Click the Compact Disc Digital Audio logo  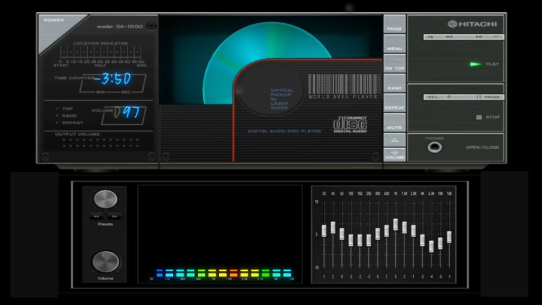[x=350, y=125]
